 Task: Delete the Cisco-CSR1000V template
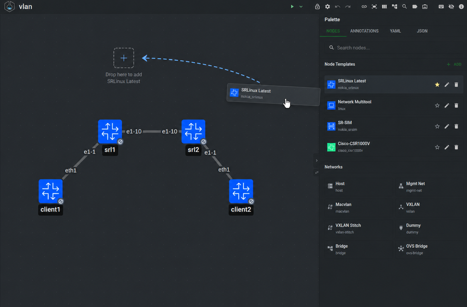(x=456, y=147)
